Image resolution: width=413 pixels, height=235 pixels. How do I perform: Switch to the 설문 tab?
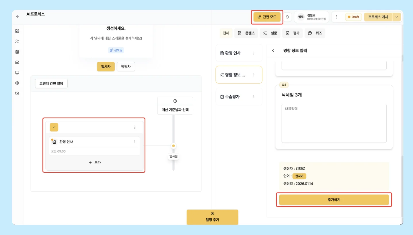pos(270,33)
